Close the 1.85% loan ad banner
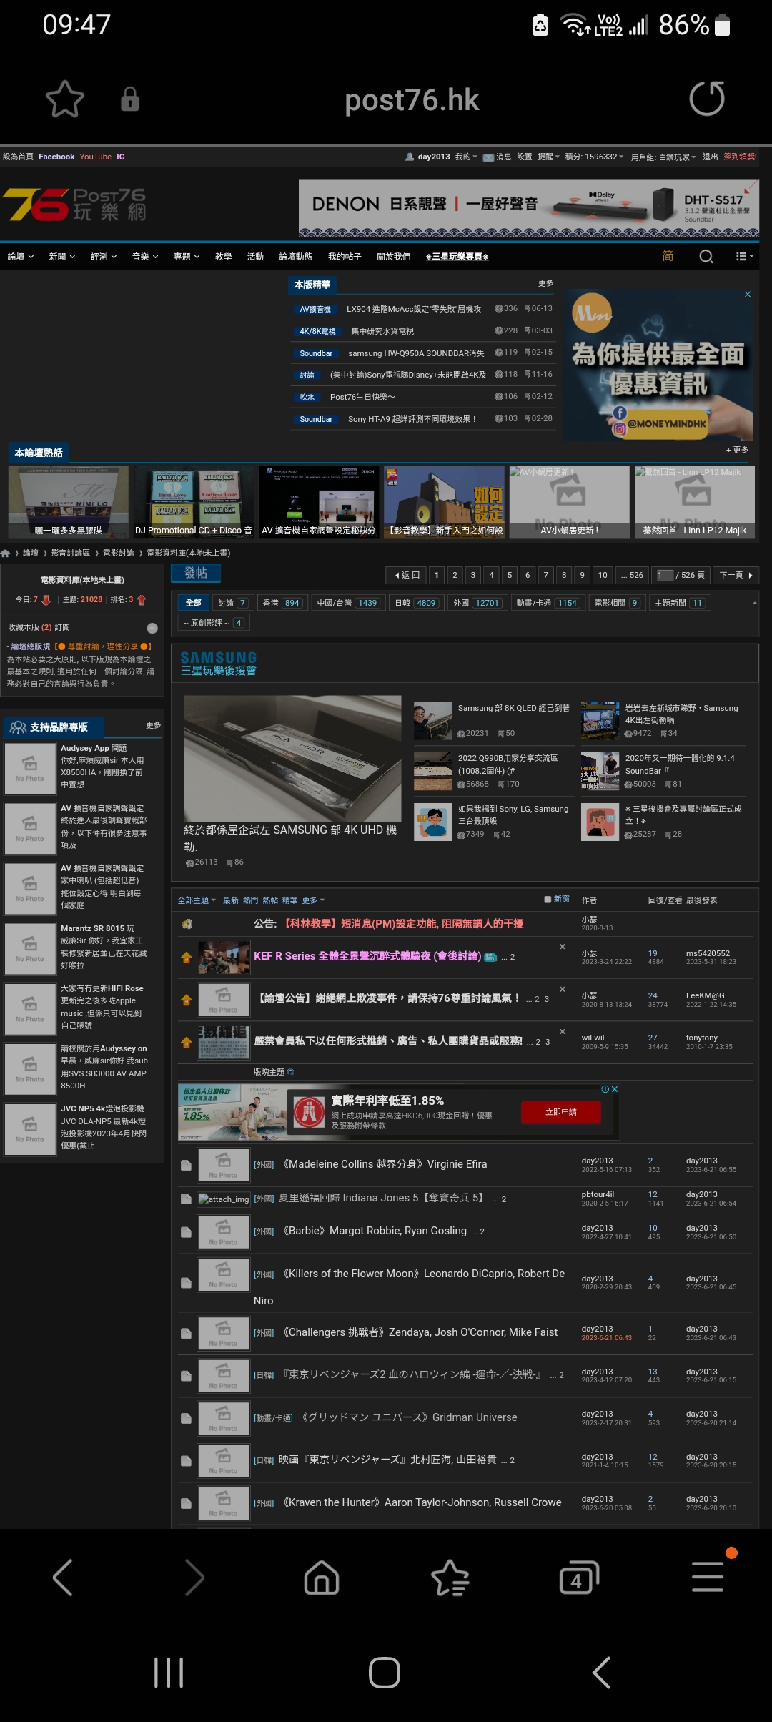The image size is (772, 1722). coord(615,1089)
